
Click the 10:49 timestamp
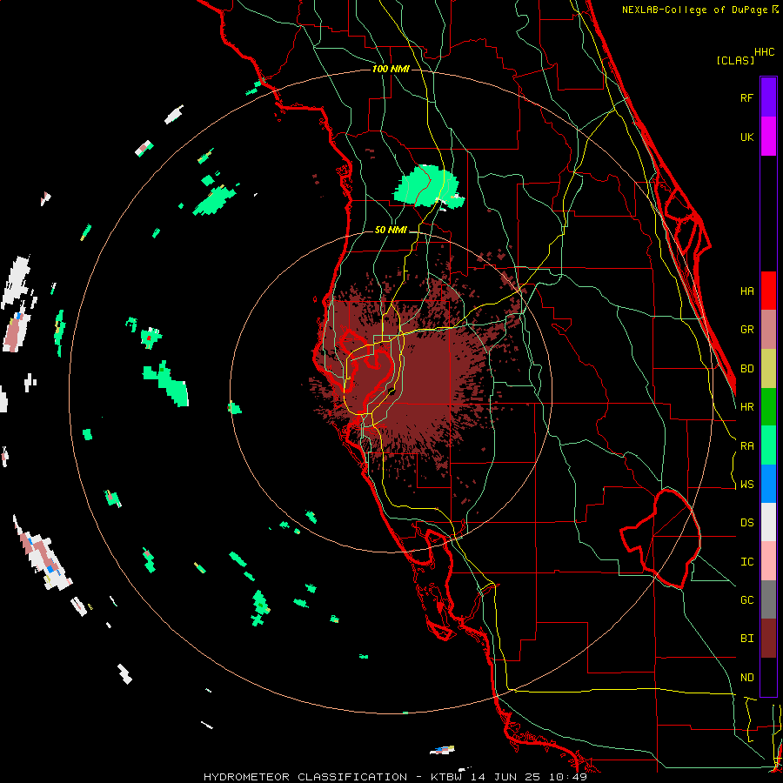coord(568,777)
